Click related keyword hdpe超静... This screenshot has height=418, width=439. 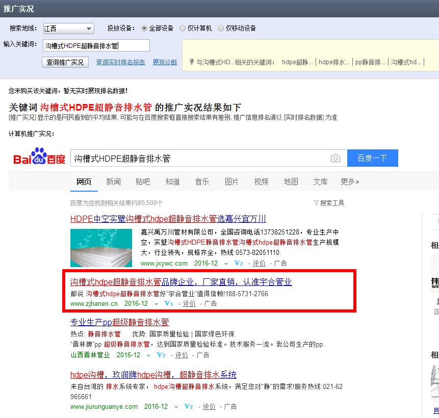(x=297, y=62)
